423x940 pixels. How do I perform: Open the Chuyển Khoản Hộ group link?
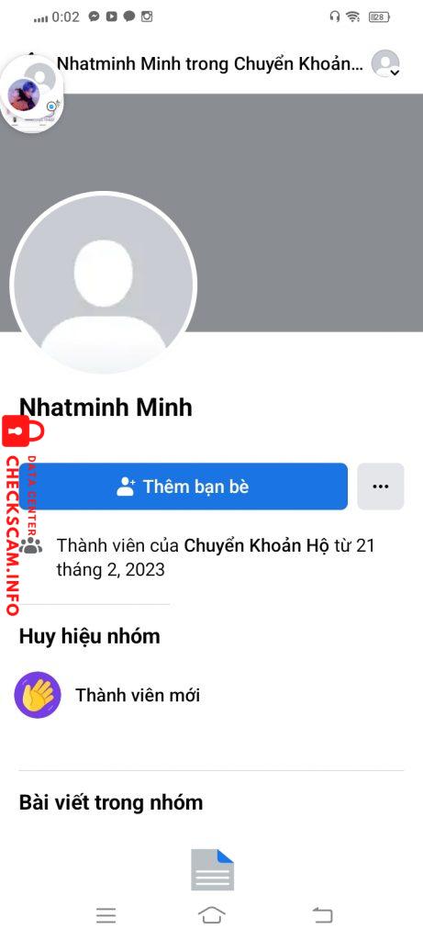point(256,546)
